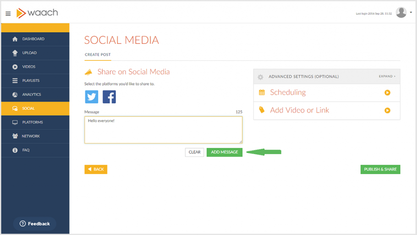This screenshot has width=417, height=235.
Task: Go to Dashboard in sidebar
Action: [x=35, y=39]
